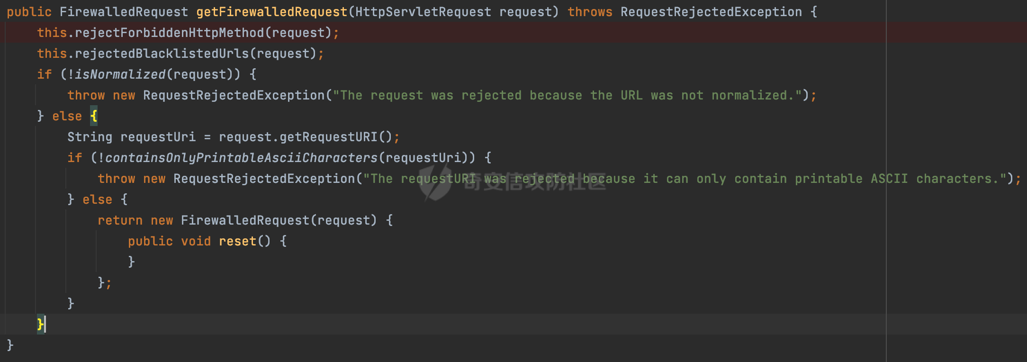Image resolution: width=1027 pixels, height=362 pixels.
Task: Place cursor on the isNormalized call
Action: tap(120, 74)
